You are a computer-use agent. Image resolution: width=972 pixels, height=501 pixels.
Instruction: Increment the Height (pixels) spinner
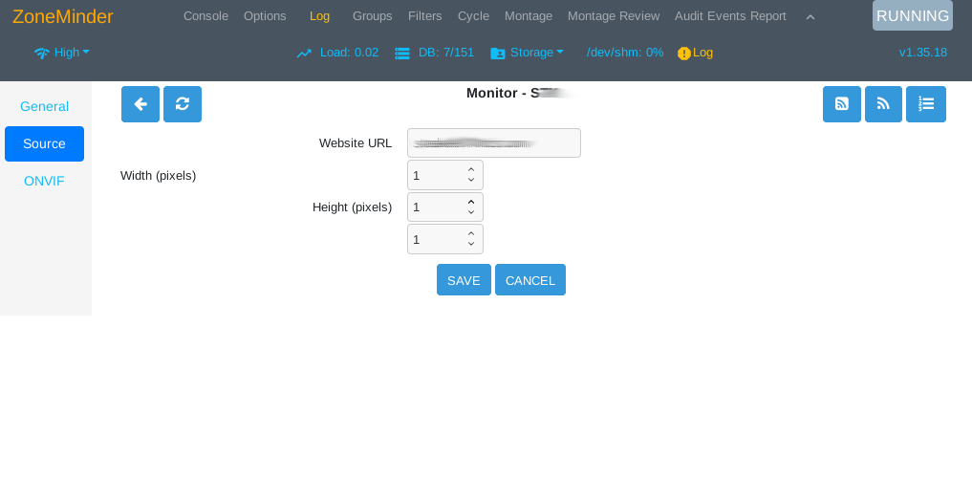pyautogui.click(x=471, y=202)
